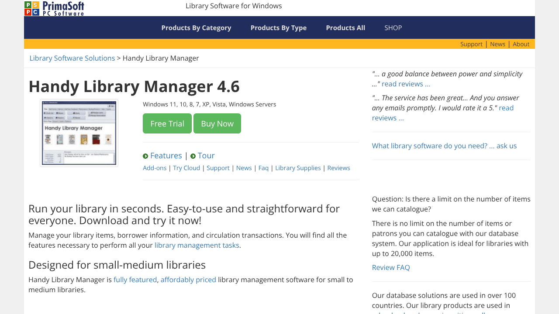Click the green arrow icon beside Tour
This screenshot has height=314, width=559.
click(193, 156)
